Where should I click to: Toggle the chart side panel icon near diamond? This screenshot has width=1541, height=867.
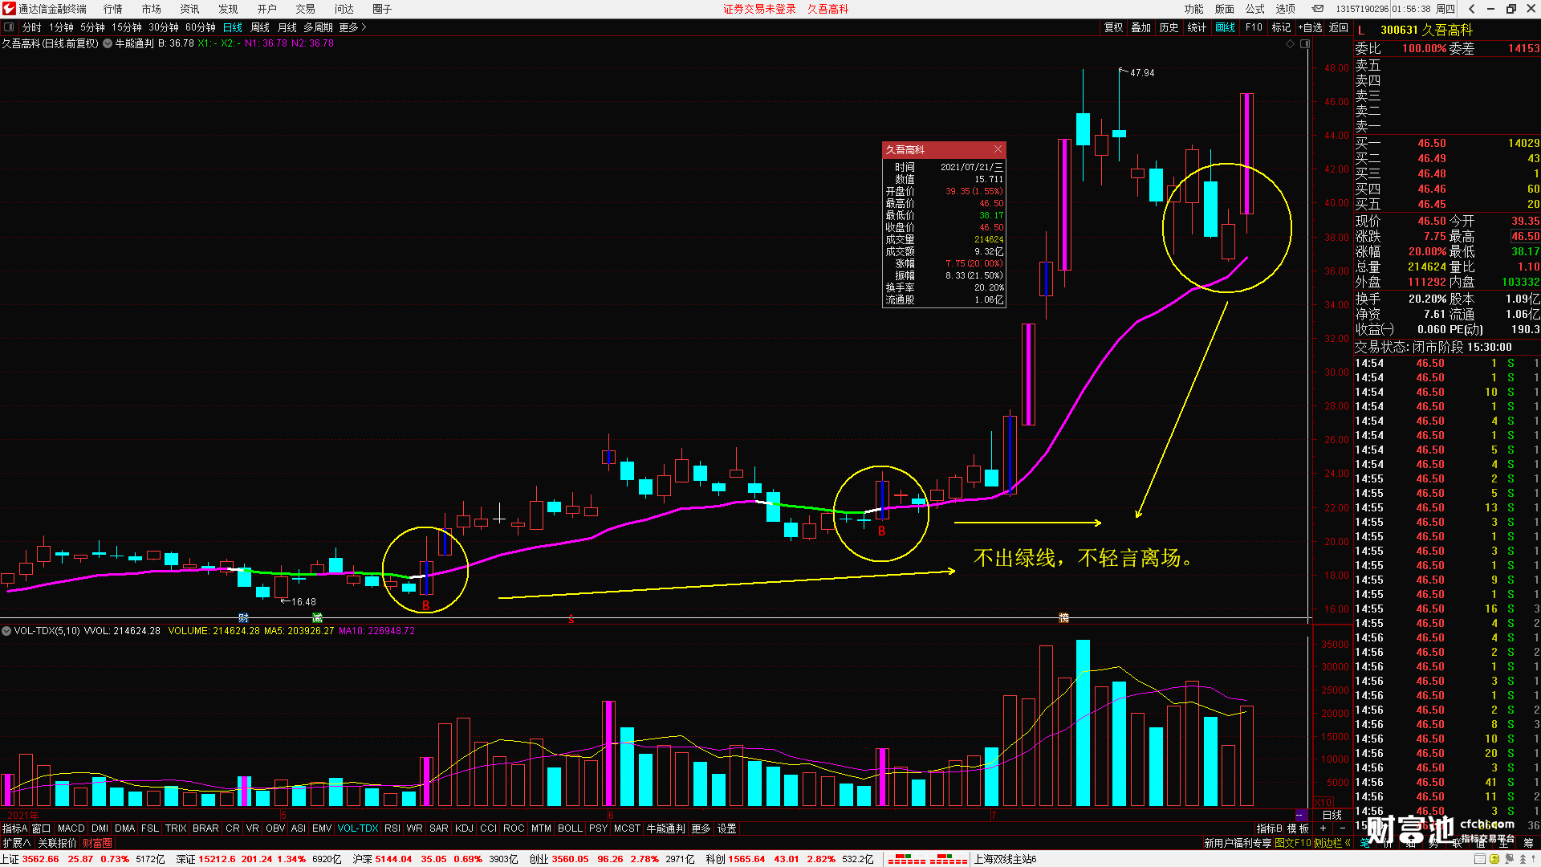tap(1305, 44)
